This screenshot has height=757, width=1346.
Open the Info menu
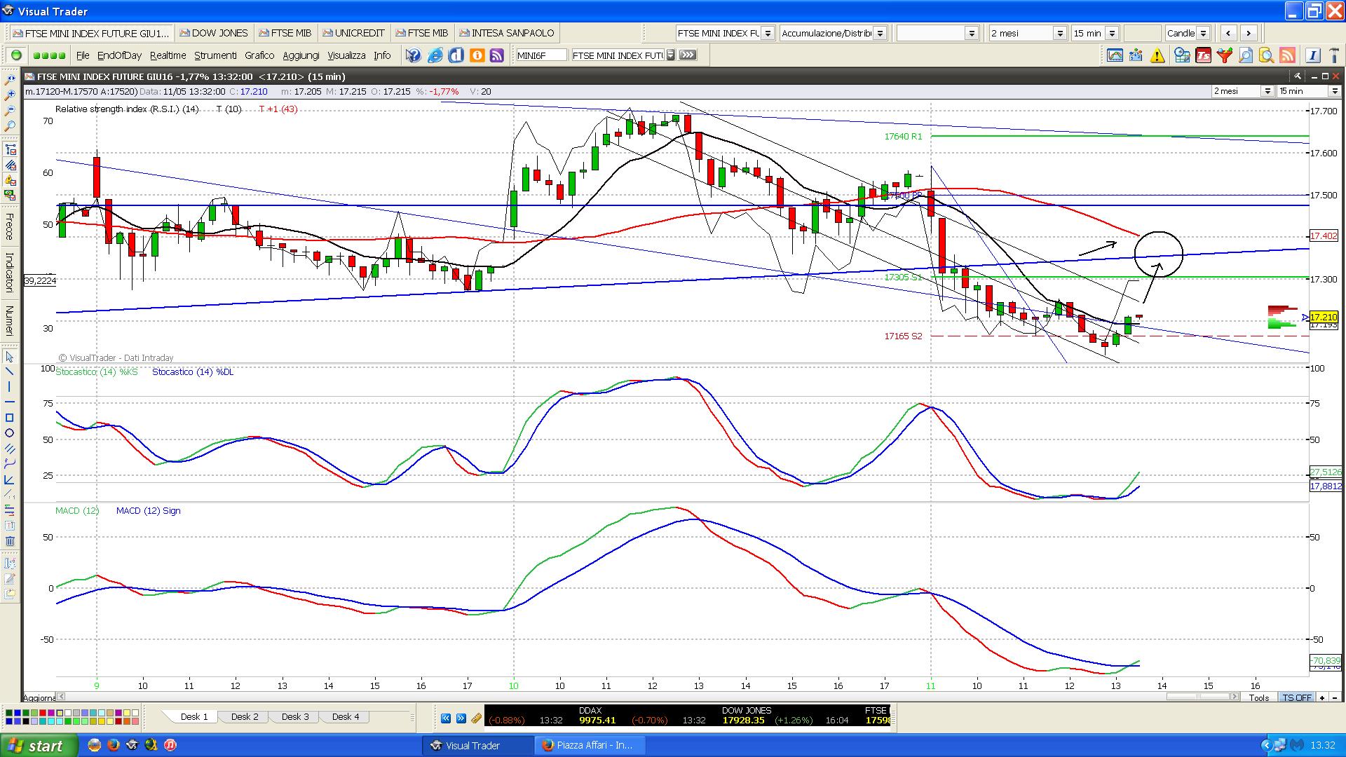click(382, 55)
